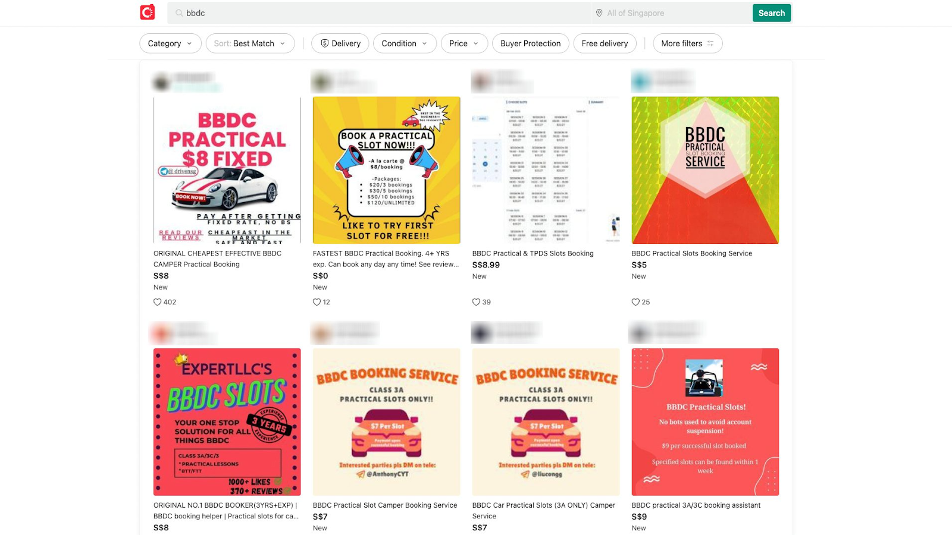Click the Carousell logo icon
Viewport: 952px width, 535px height.
pos(148,12)
